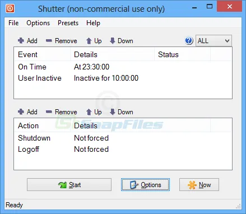Close the Shutter window

[x=230, y=7]
